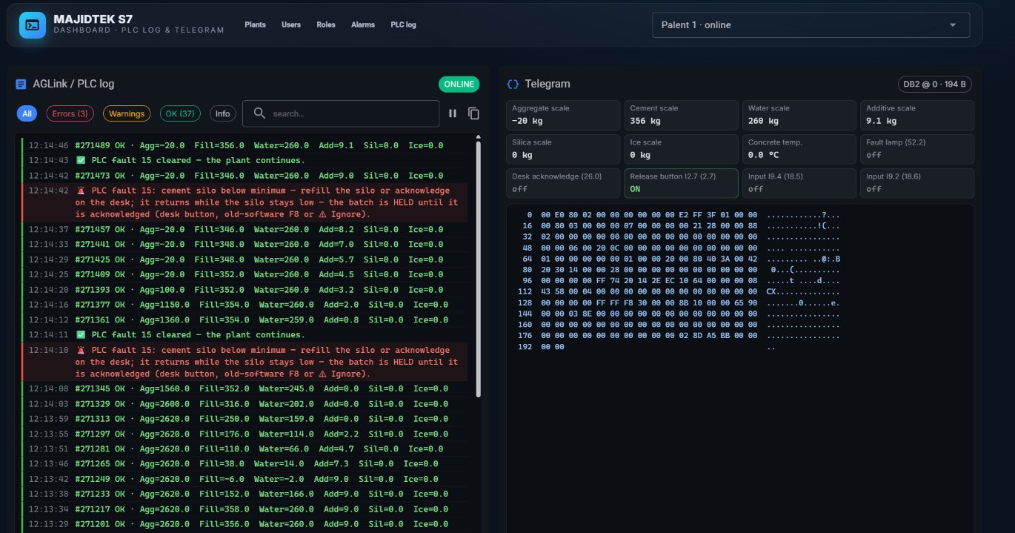Click the plant selector dropdown arrow
This screenshot has height=533, width=1015.
tap(953, 24)
